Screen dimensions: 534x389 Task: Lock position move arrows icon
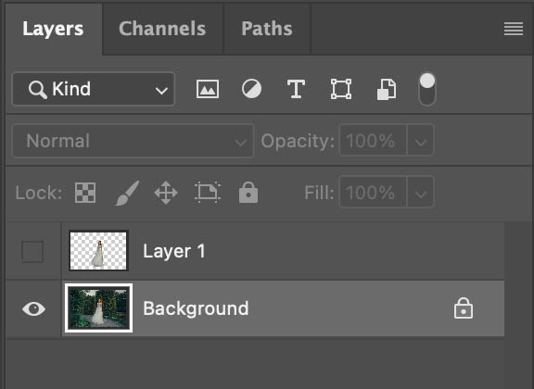166,193
